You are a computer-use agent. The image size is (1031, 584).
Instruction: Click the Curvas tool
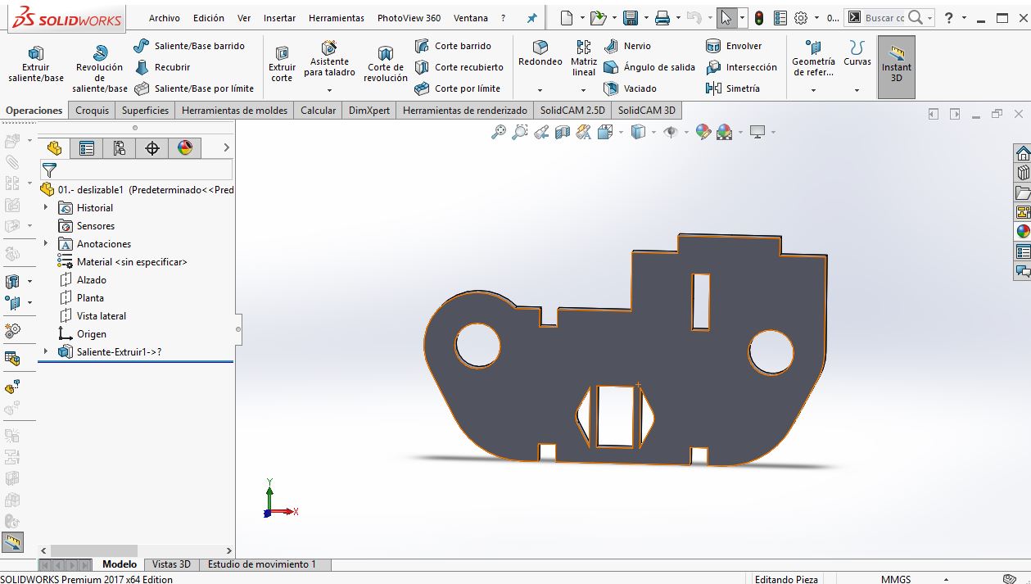click(857, 53)
